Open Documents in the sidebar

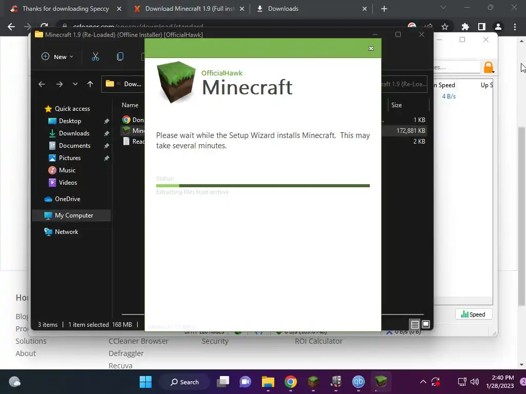74,146
